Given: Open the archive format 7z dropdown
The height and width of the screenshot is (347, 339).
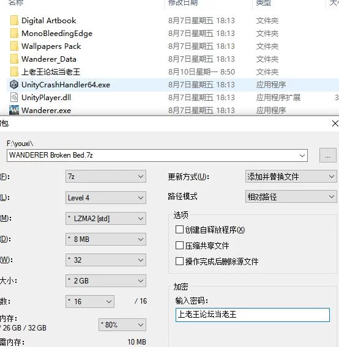Looking at the screenshot, I should (x=106, y=177).
